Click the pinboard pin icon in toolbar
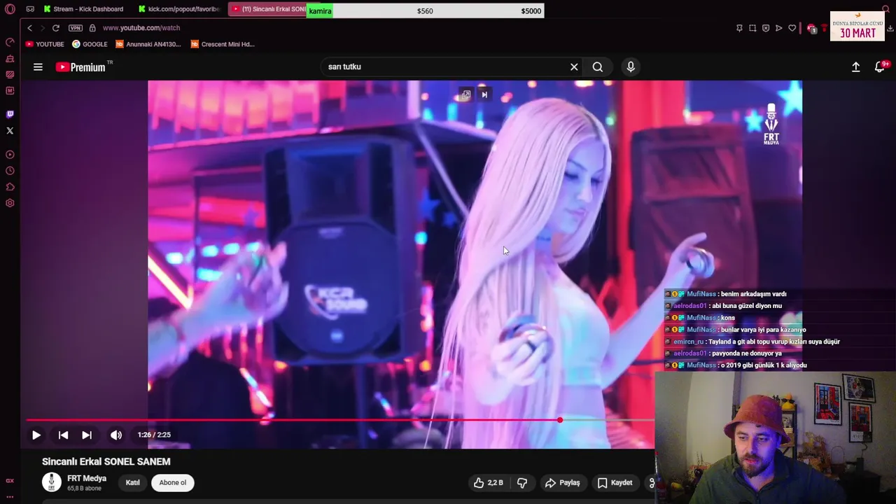 point(739,28)
